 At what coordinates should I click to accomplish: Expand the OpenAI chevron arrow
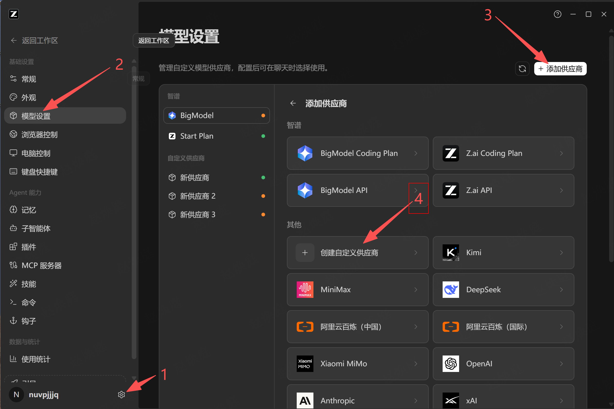[561, 364]
